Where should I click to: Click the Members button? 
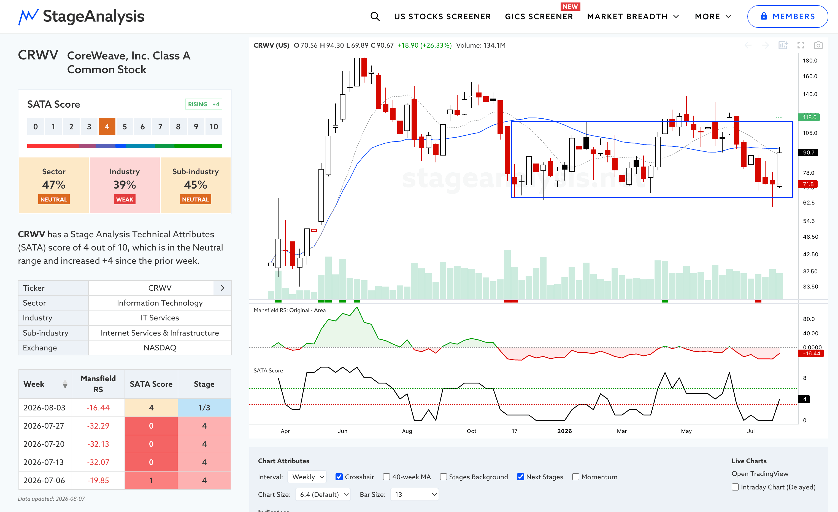[x=787, y=16]
